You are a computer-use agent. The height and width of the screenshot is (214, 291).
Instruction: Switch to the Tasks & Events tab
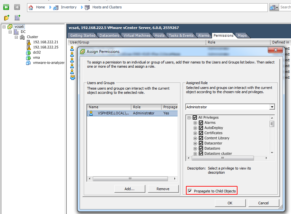point(181,35)
